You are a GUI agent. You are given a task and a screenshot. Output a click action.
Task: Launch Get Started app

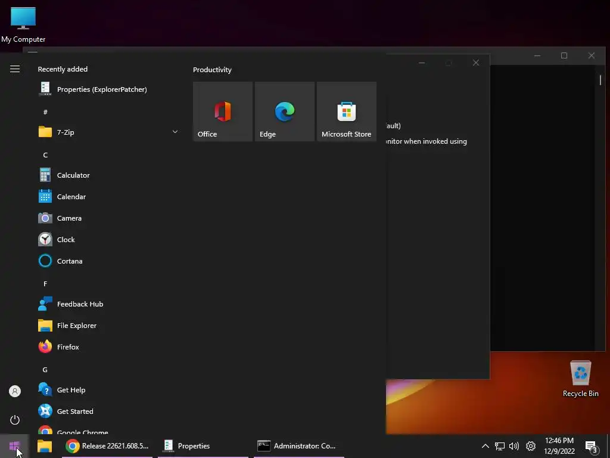click(x=108, y=411)
